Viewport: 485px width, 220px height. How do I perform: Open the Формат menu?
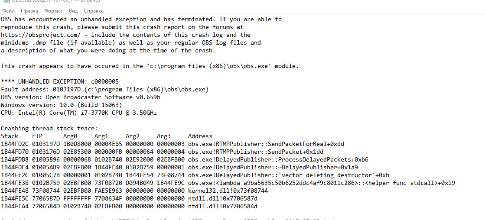[53, 11]
